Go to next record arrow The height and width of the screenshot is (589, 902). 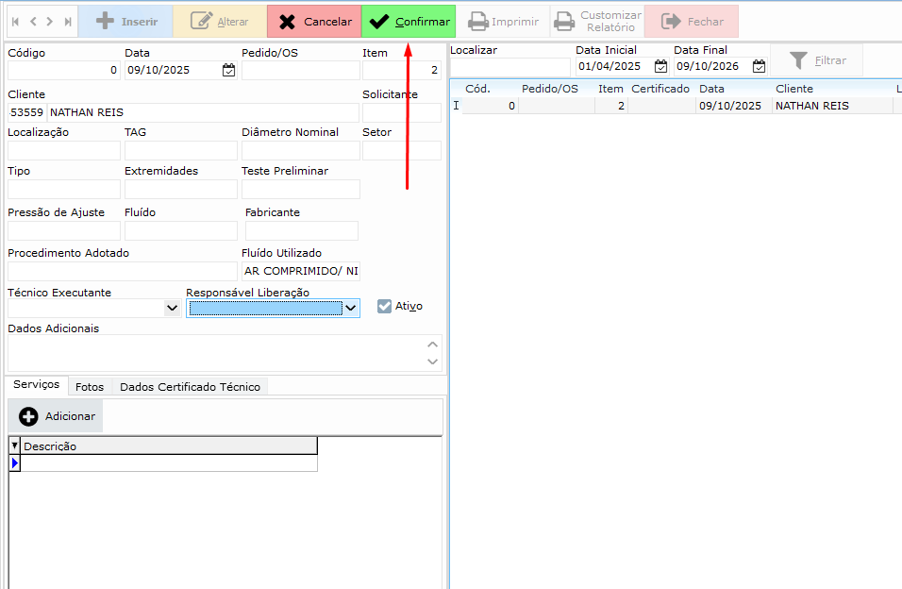pos(49,21)
